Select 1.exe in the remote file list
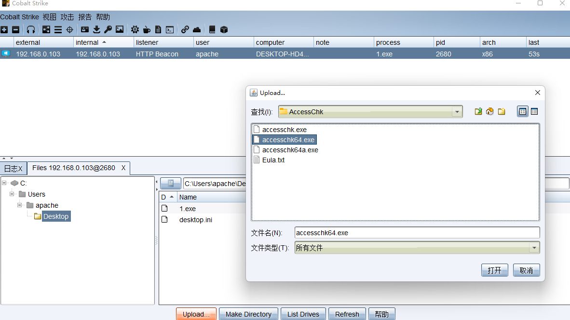The height and width of the screenshot is (320, 570). pyautogui.click(x=187, y=209)
